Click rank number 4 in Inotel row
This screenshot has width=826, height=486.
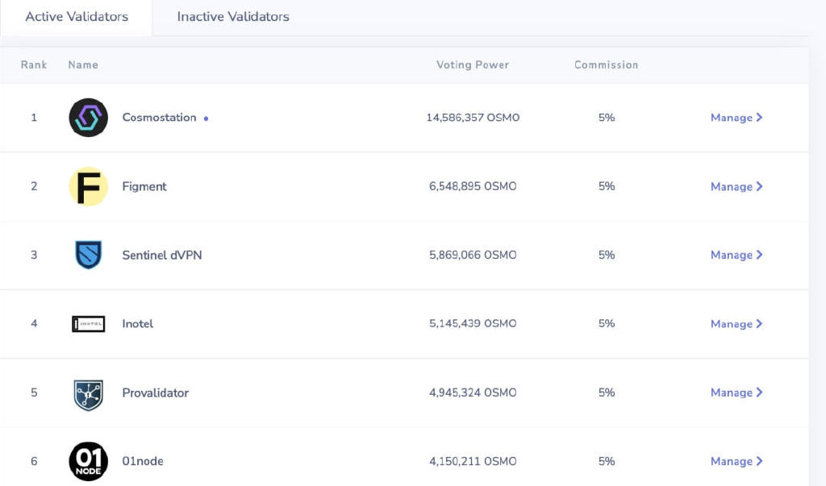point(34,324)
